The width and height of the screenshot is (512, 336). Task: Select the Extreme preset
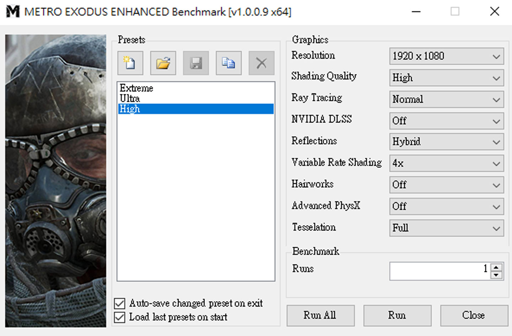pos(137,88)
